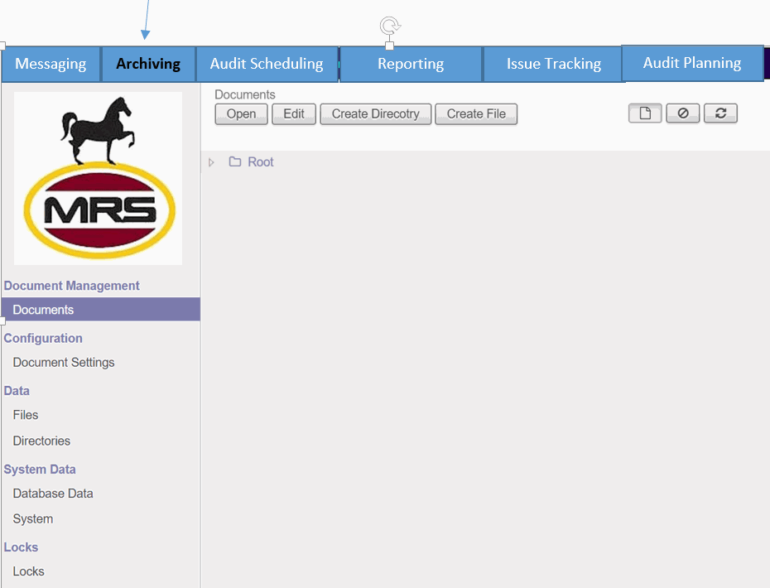Click the Edit button
Screen dimensions: 770x588
tap(294, 114)
